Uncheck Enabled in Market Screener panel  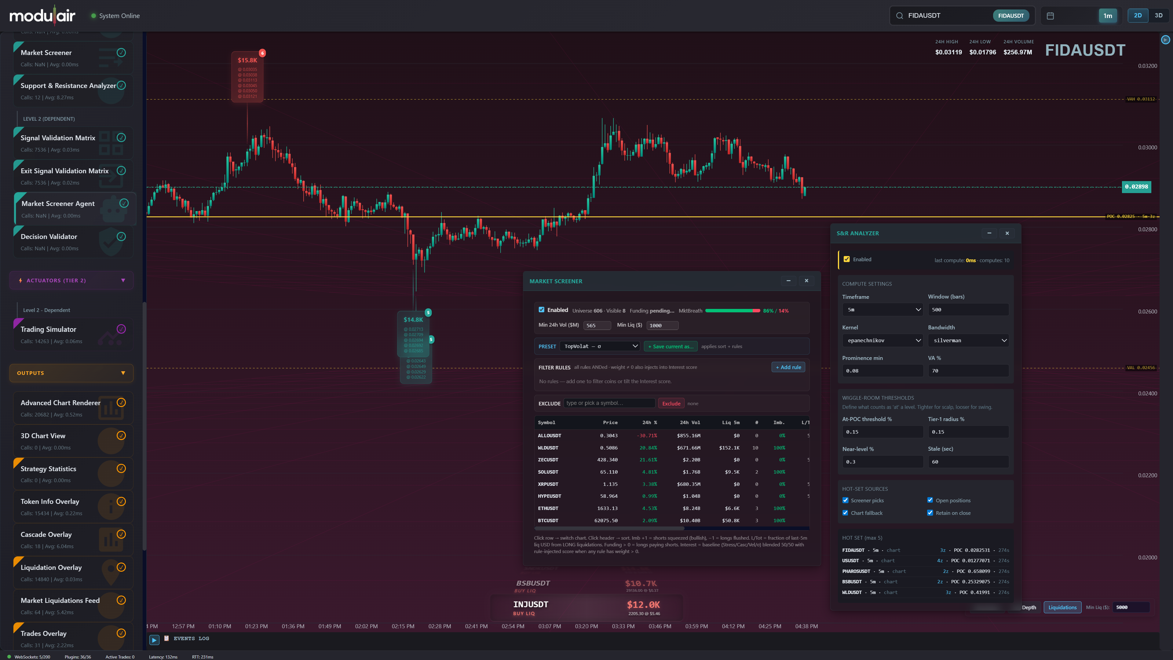click(x=541, y=310)
